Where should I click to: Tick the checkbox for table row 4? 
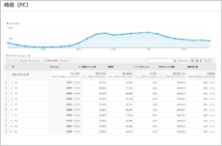6,99
